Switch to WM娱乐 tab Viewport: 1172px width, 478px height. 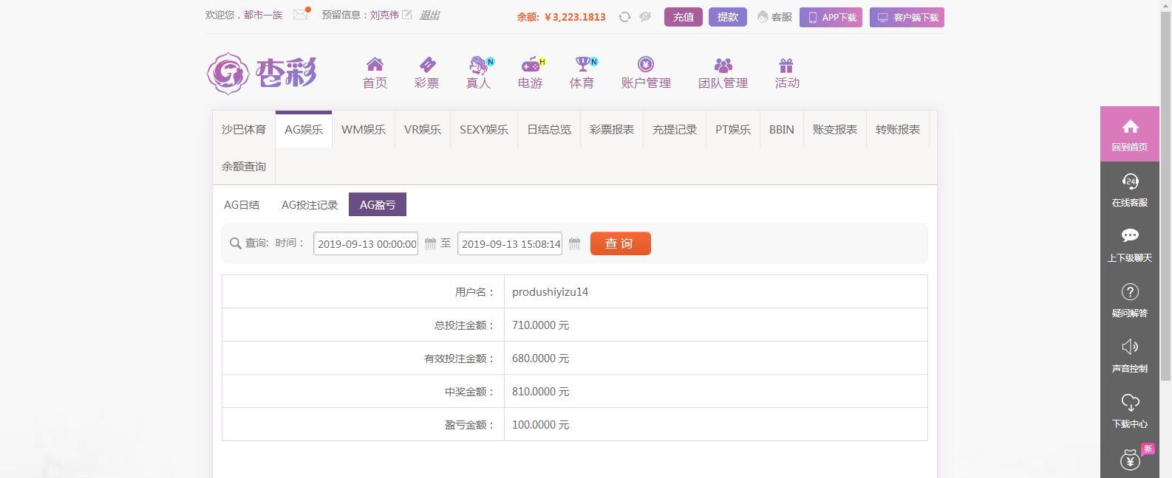(x=364, y=129)
